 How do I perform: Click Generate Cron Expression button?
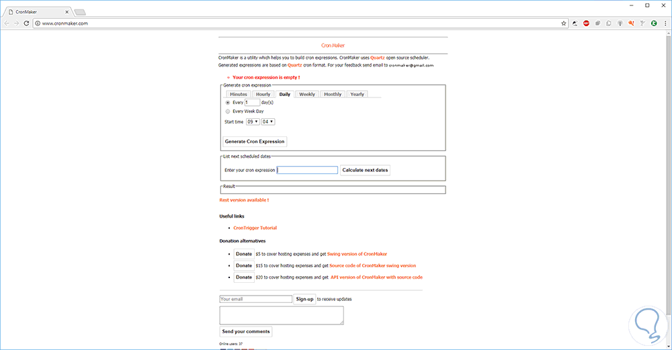tap(255, 141)
